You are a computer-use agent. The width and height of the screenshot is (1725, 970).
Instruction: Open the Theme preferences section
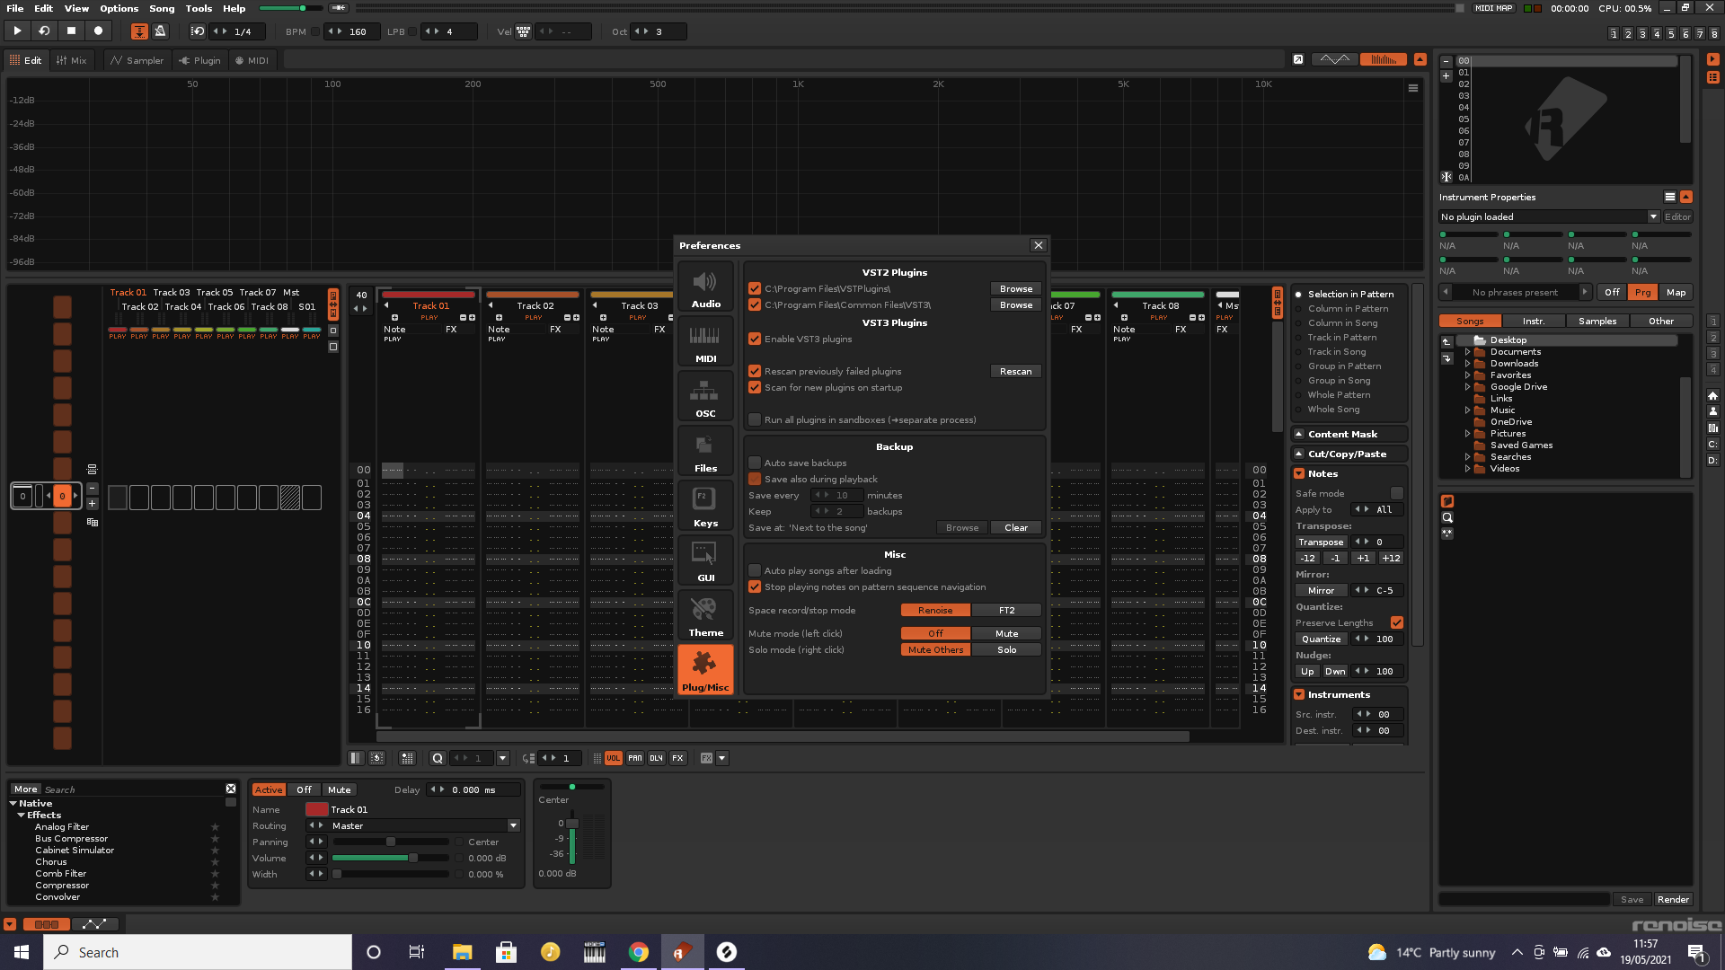point(705,616)
